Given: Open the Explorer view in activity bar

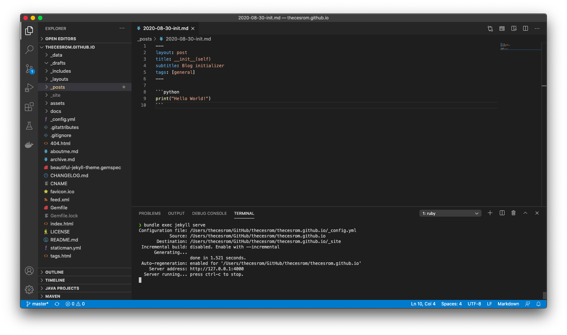Looking at the screenshot, I should click(29, 31).
